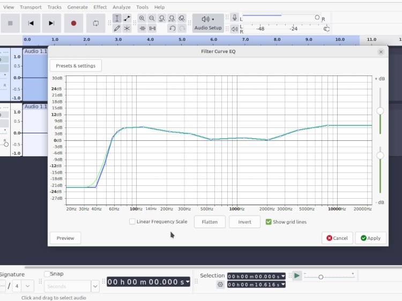Click the second track's pan knob
Screen dimensions: 402x301
(x=6, y=145)
